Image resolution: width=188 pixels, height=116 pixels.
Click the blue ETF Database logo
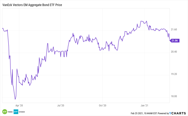tap(16, 111)
